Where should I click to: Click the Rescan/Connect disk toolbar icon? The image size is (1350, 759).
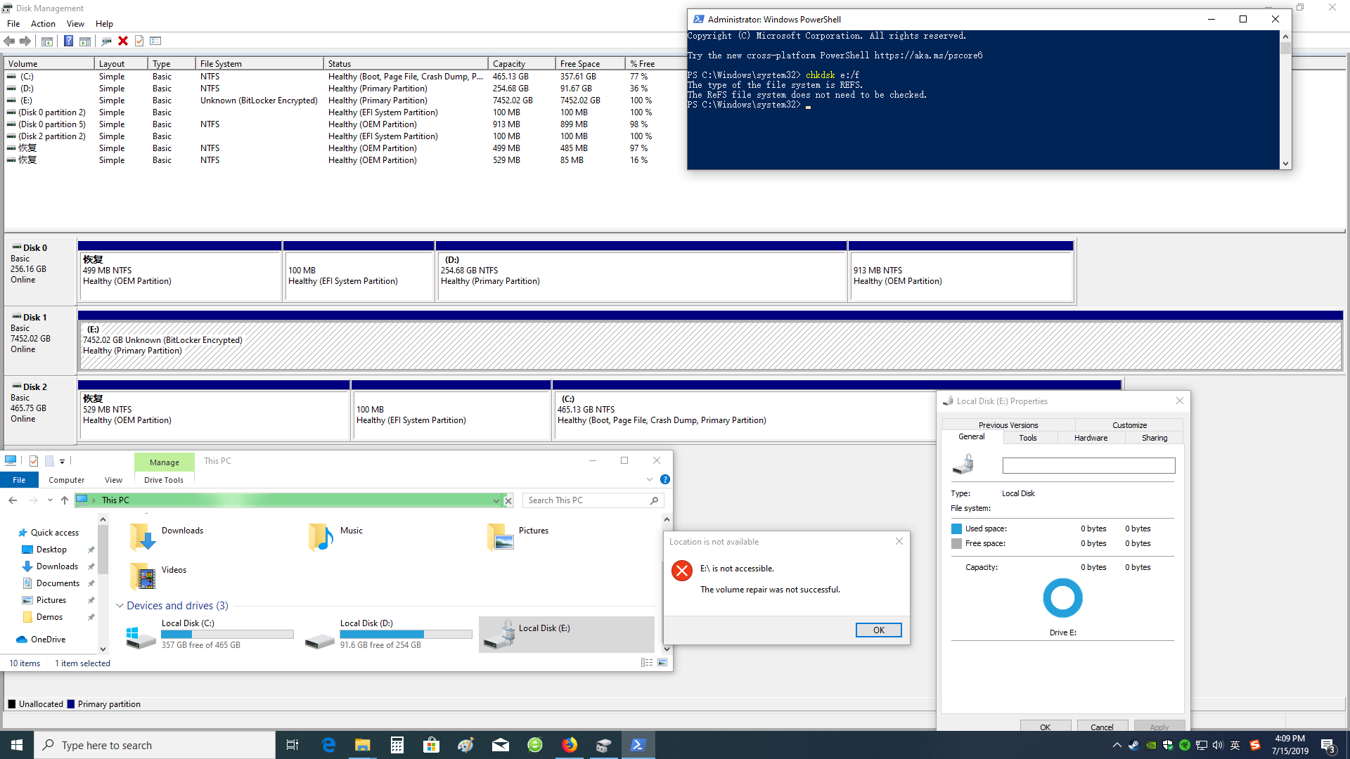coord(106,41)
